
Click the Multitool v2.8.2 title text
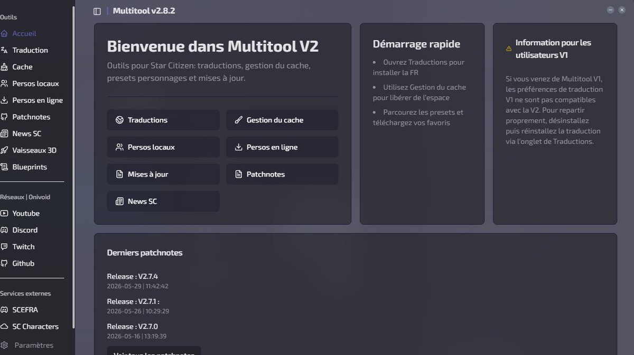[x=144, y=11]
